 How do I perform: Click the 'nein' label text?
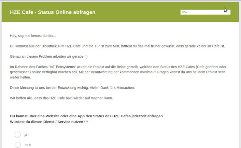point(28,145)
